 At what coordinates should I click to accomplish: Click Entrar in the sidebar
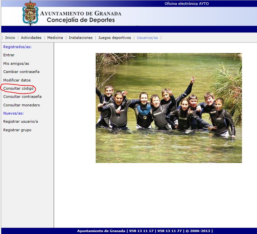tap(9, 55)
